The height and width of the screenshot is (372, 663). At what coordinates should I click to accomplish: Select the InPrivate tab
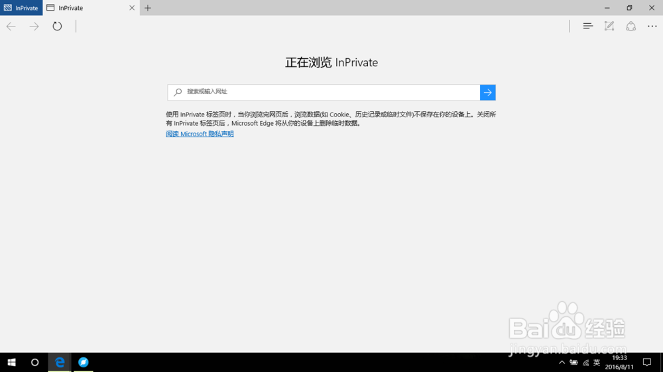point(91,7)
